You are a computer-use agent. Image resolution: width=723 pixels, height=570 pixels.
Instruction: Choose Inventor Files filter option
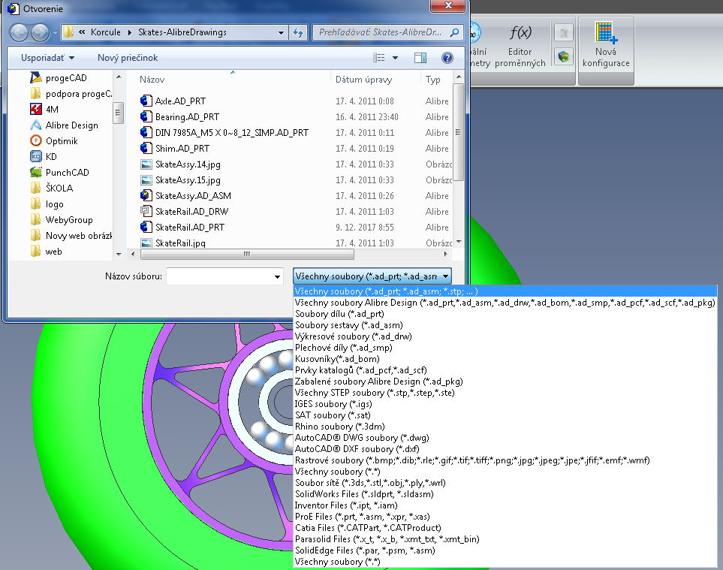(x=505, y=505)
